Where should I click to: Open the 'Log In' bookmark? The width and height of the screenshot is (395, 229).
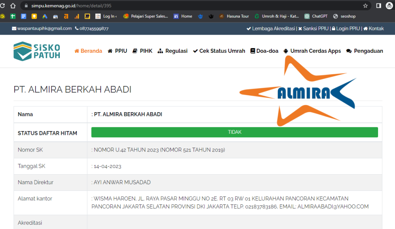pyautogui.click(x=106, y=16)
